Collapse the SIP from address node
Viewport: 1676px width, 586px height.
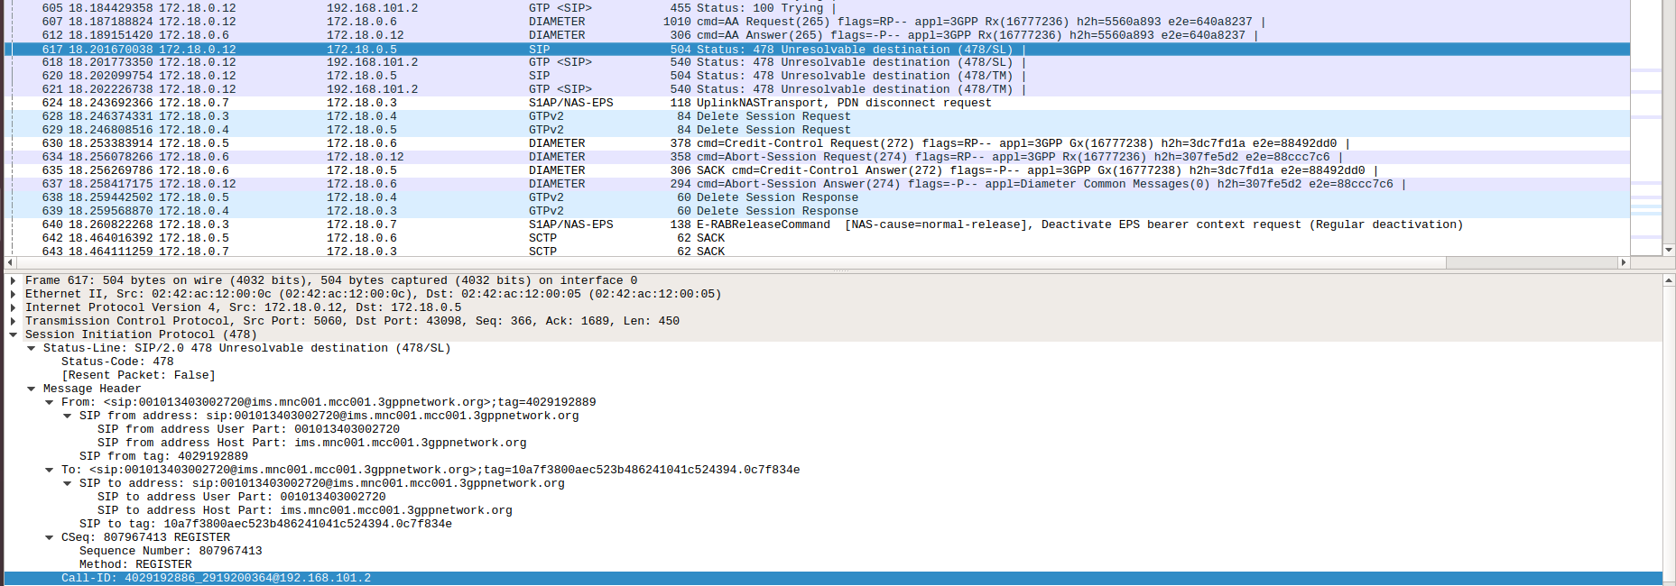(67, 416)
